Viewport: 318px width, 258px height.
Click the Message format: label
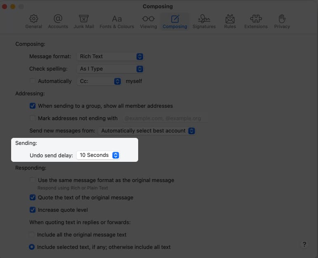(50, 57)
